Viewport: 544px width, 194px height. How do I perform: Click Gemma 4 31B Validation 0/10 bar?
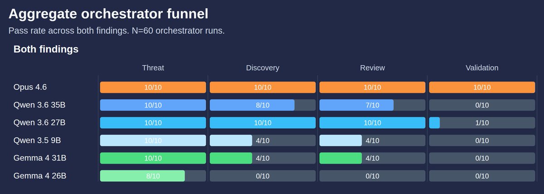(x=482, y=158)
